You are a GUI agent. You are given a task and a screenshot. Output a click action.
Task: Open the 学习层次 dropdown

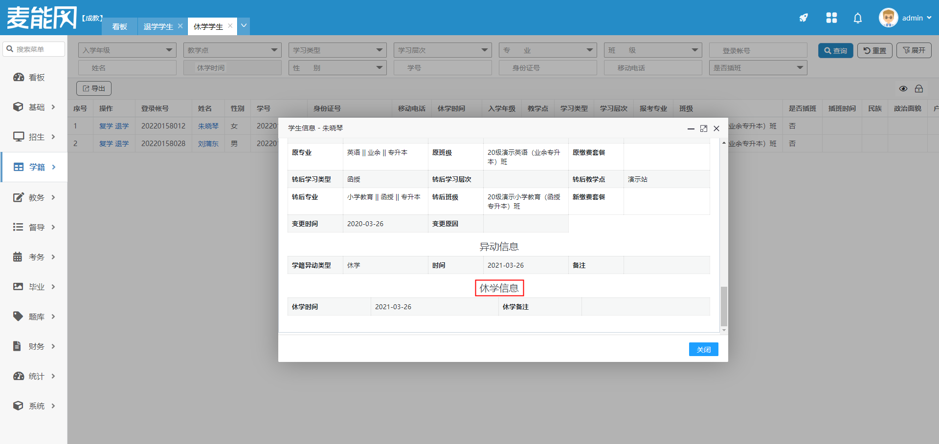442,50
